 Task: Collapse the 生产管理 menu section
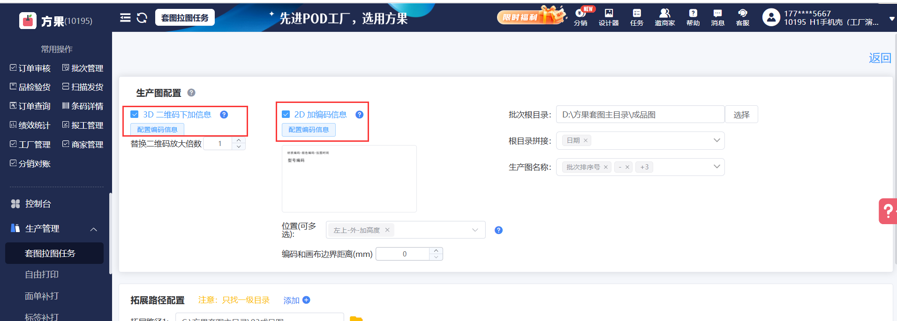93,229
